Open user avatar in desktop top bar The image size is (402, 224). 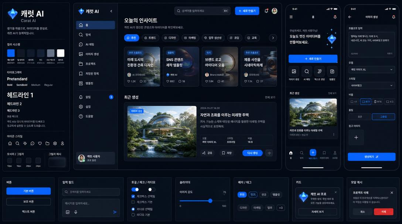point(275,11)
